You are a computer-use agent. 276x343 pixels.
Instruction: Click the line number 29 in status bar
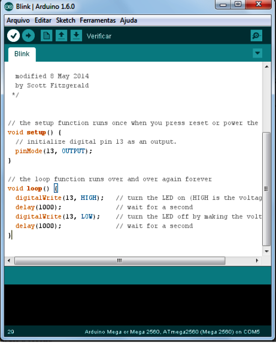pos(11,332)
